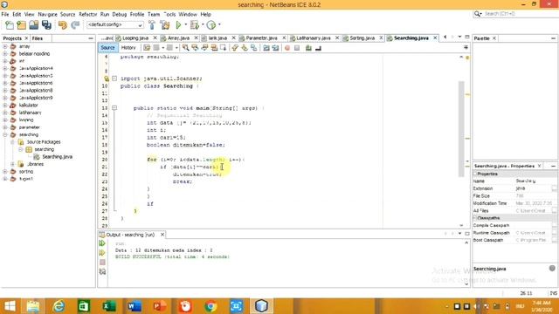Open the Refactor menu
This screenshot has width=559, height=314.
click(87, 14)
